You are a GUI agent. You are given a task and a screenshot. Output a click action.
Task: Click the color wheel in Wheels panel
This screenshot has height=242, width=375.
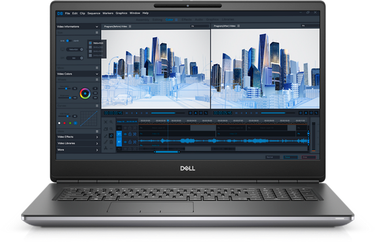click(x=85, y=94)
